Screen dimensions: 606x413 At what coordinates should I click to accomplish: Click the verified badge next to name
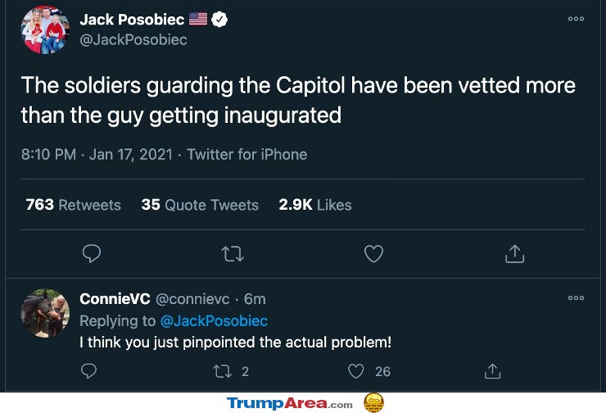pyautogui.click(x=219, y=20)
